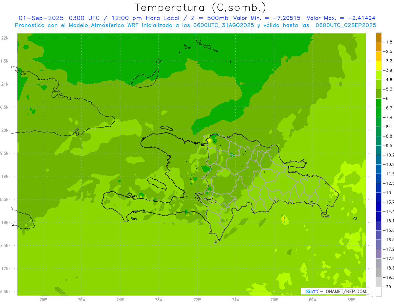Click the "19N" latitude label
Viewport: 394px width, 304px height.
click(x=5, y=176)
